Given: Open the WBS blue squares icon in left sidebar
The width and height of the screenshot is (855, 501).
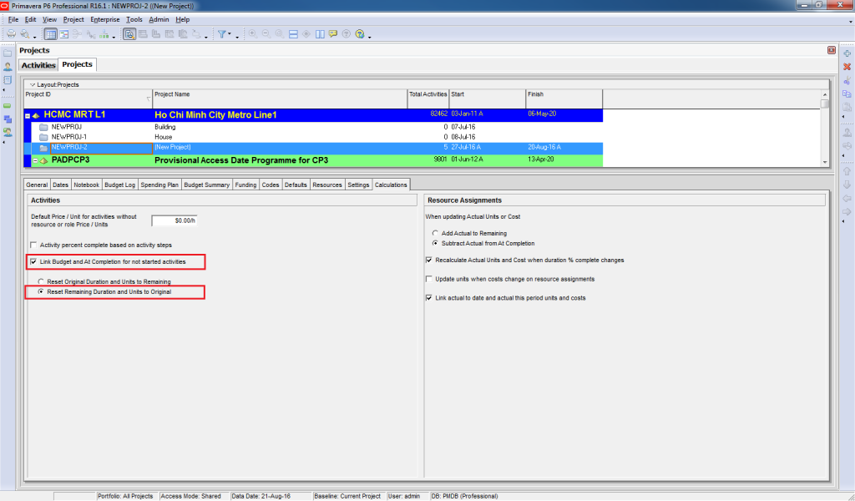Looking at the screenshot, I should (8, 119).
